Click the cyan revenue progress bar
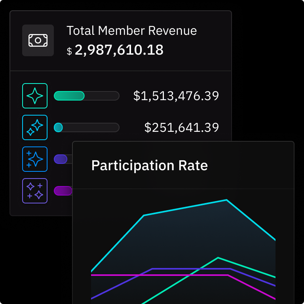Image resolution: width=304 pixels, height=304 pixels. click(86, 127)
